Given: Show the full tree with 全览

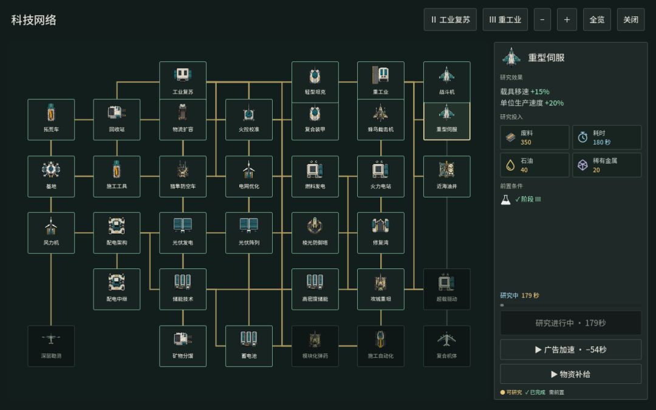Looking at the screenshot, I should [597, 19].
